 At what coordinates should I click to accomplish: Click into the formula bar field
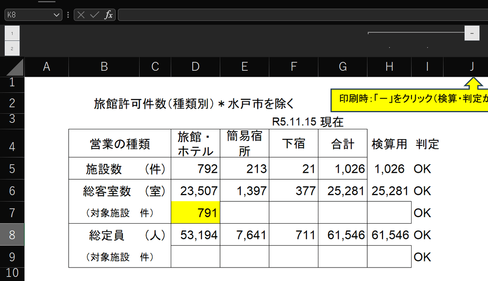(x=303, y=15)
